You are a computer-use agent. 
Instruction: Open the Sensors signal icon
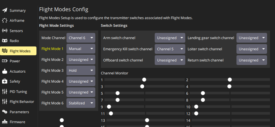tap(5, 31)
